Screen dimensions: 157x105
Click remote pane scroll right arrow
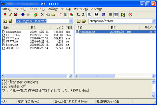(x=154, y=76)
